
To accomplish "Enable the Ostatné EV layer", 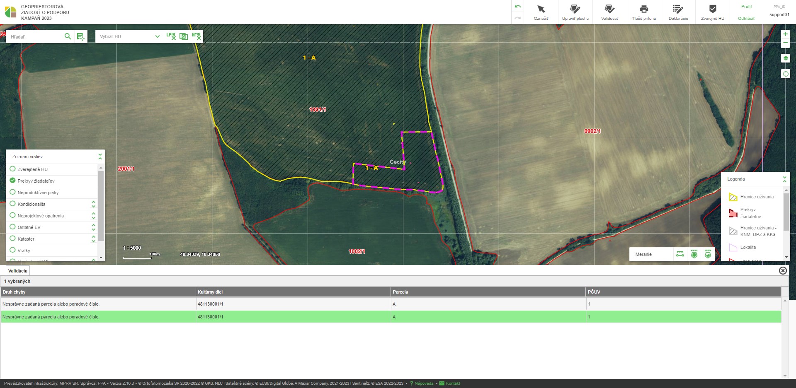I will point(12,227).
